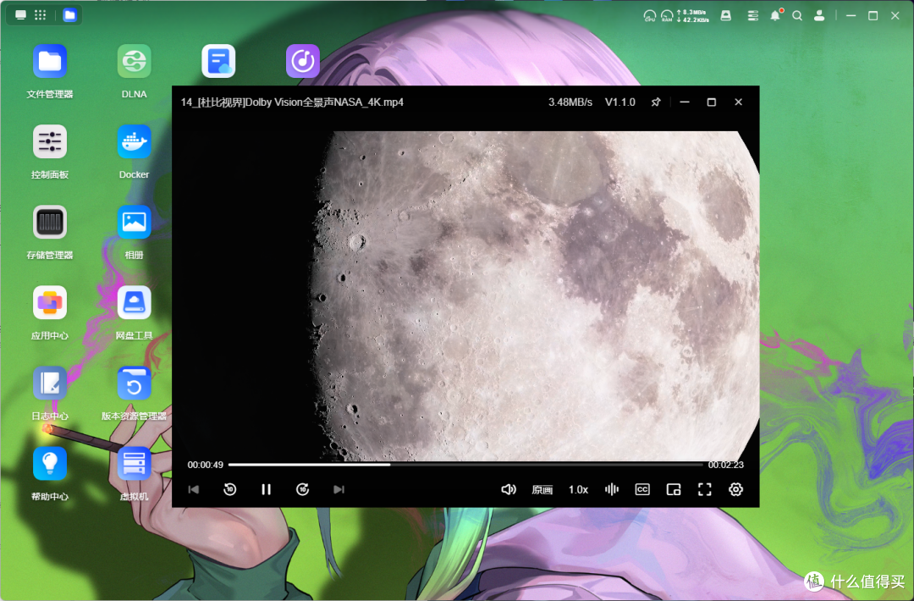Mute the player volume

tap(509, 489)
